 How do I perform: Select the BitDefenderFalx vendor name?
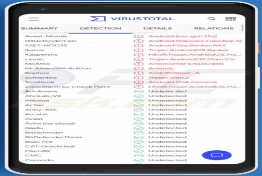pos(51,41)
